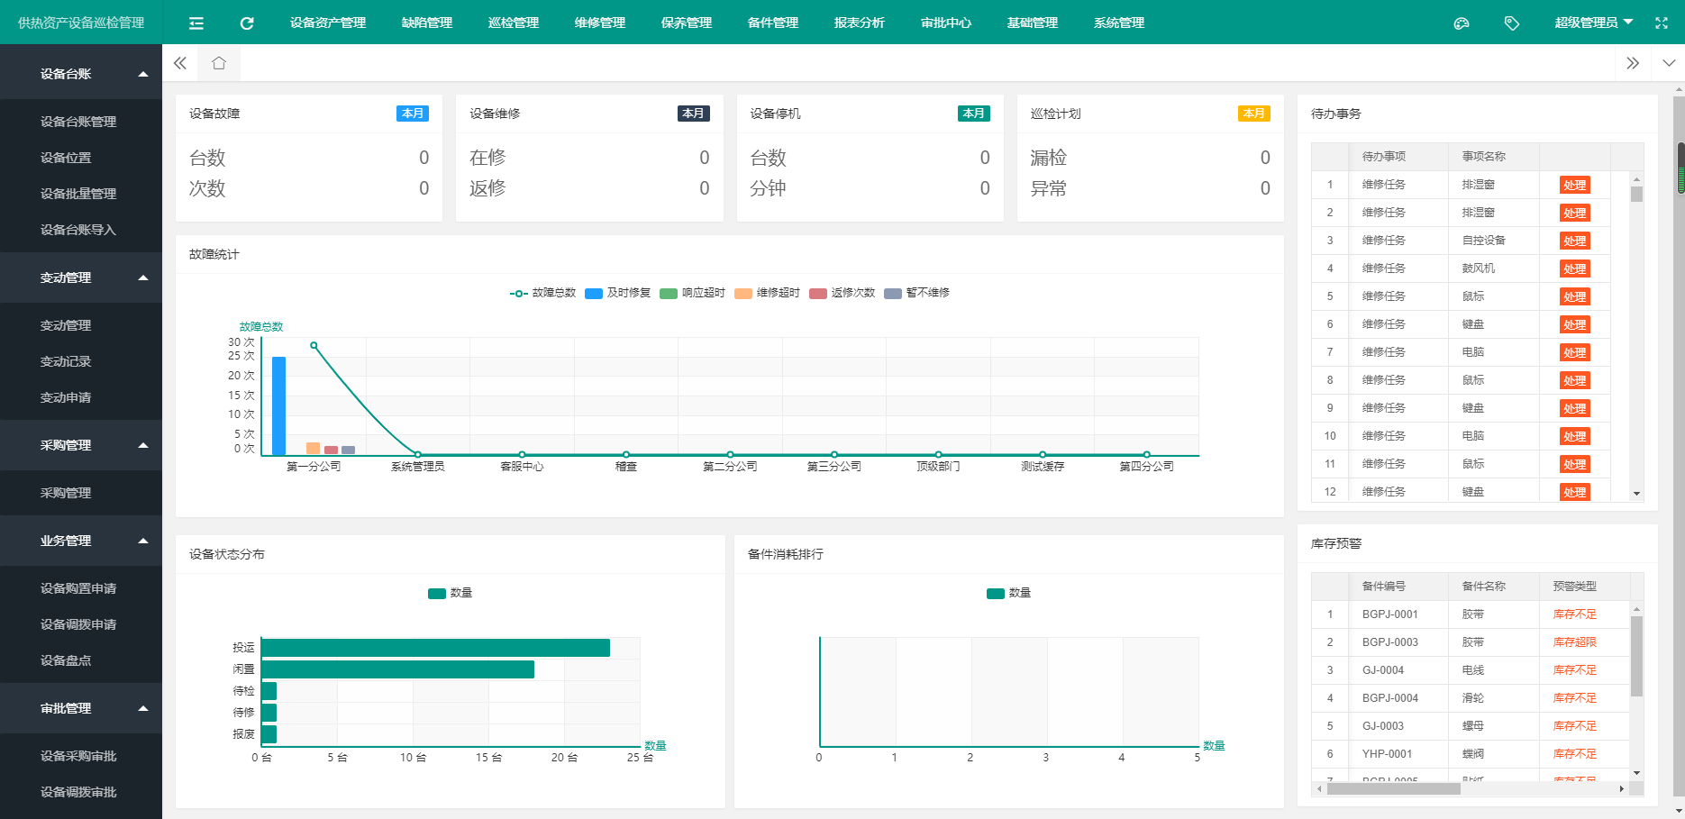Viewport: 1685px width, 819px height.
Task: Collapse the 设备台账 sidebar group
Action: tap(81, 74)
